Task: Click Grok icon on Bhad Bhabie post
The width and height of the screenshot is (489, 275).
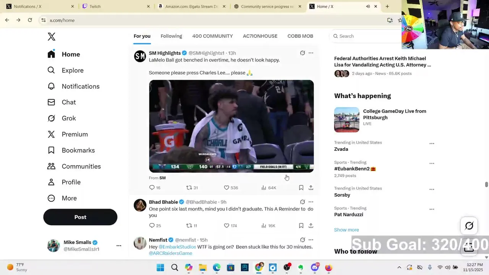Action: tap(303, 202)
